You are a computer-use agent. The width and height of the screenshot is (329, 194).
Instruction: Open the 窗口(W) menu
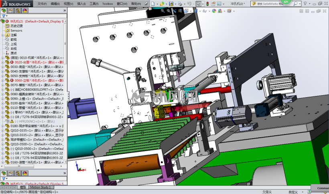click(122, 4)
